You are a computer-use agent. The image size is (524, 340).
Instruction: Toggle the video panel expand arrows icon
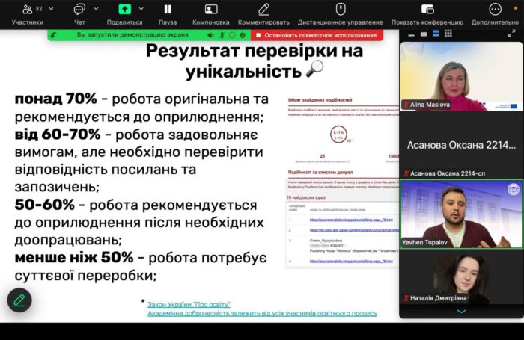click(x=512, y=34)
